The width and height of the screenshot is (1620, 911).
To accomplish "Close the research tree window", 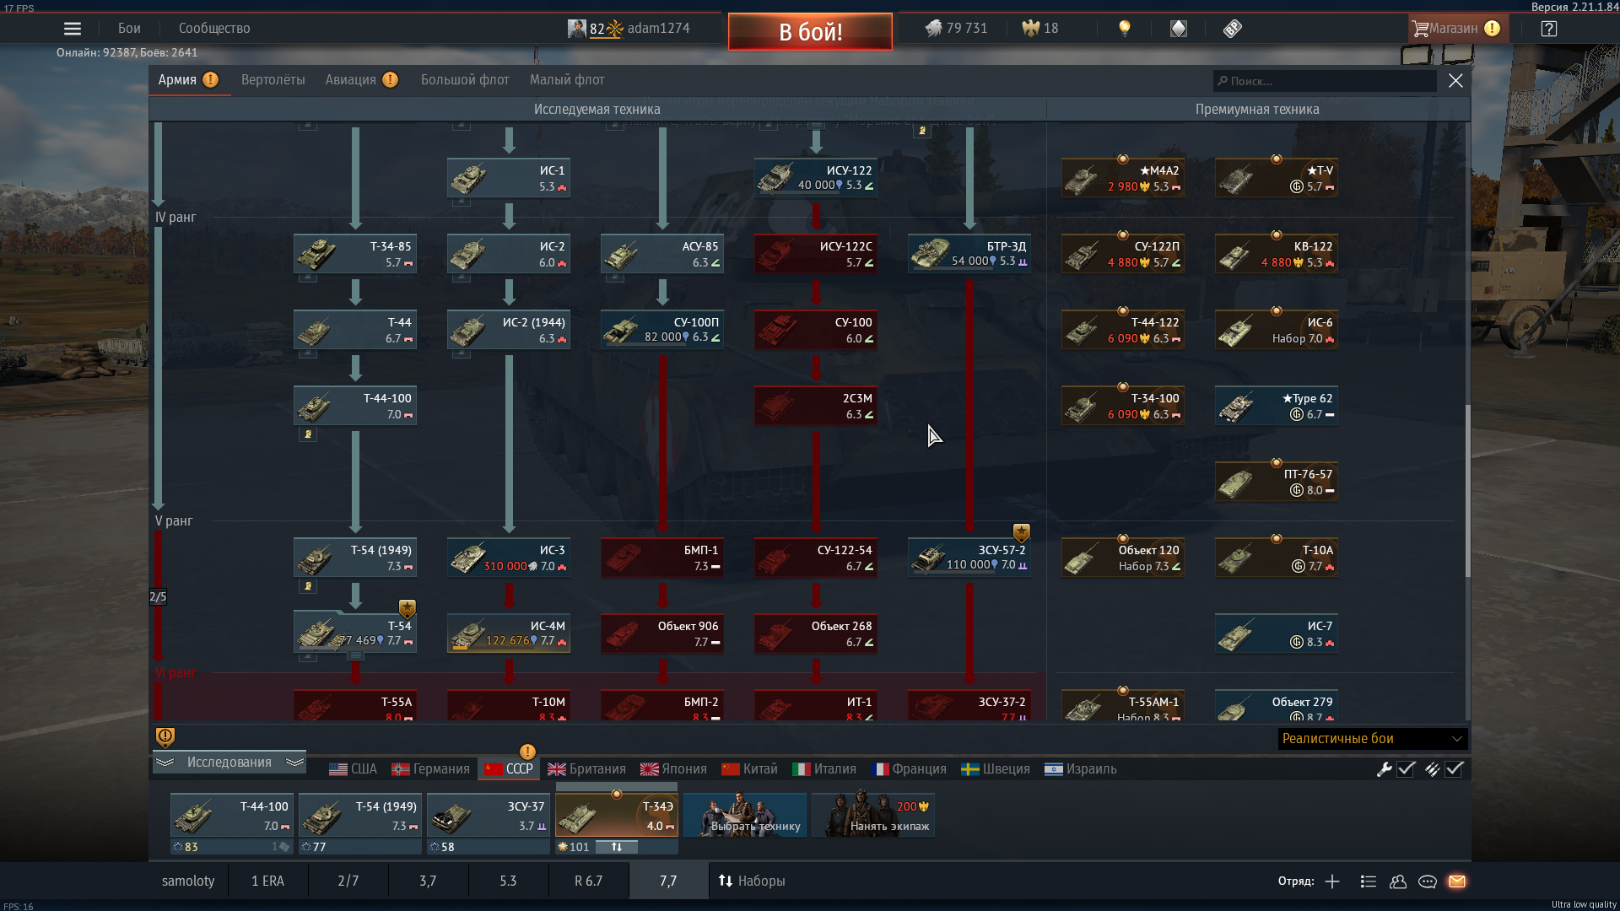I will (x=1455, y=80).
